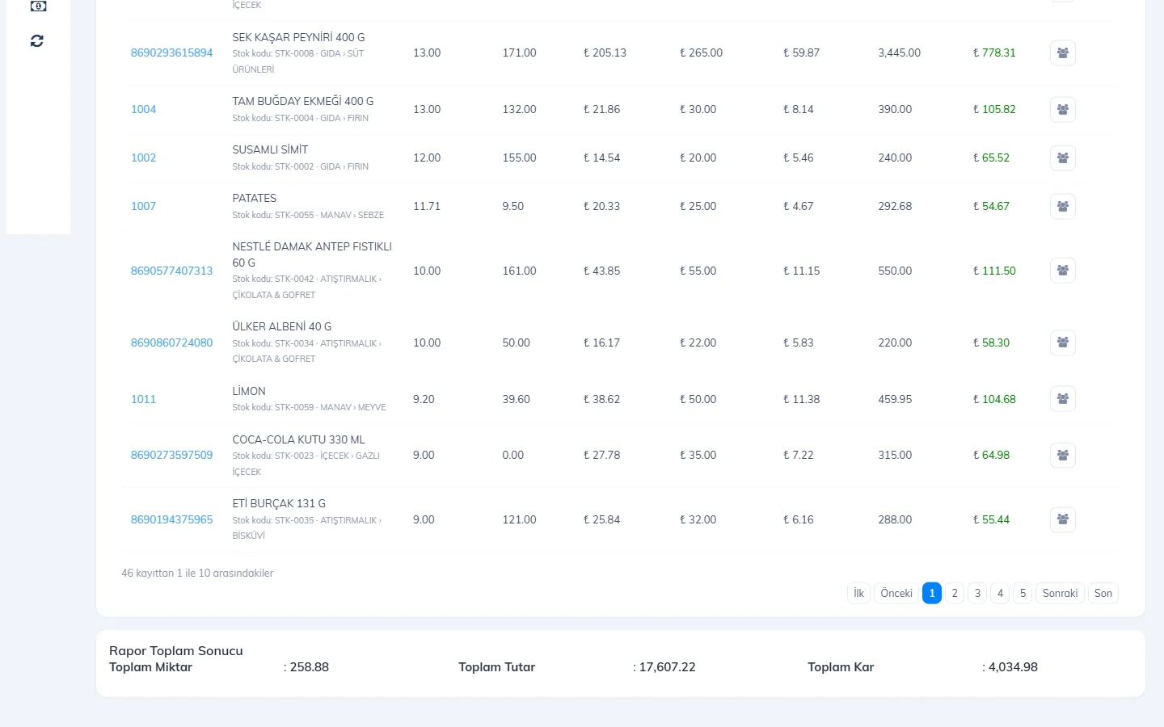Open barcode link 8690860724080
The width and height of the screenshot is (1164, 727).
click(171, 342)
